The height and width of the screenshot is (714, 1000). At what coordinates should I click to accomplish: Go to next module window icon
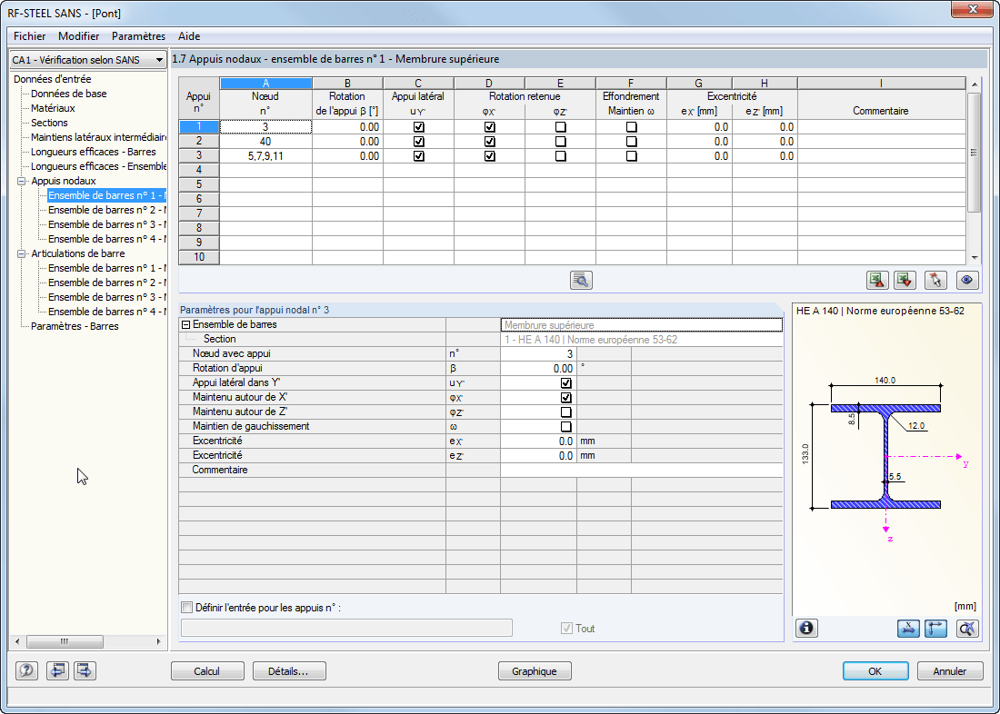(x=85, y=670)
